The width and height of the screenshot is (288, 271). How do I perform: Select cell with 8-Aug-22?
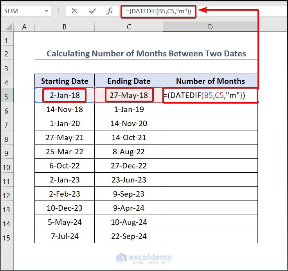pos(129,152)
